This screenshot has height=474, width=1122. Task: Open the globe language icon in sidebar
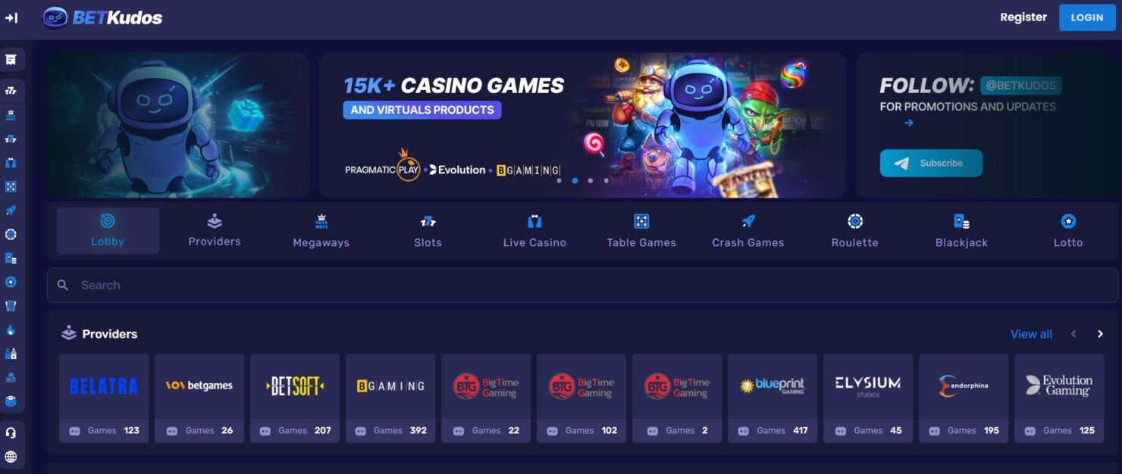[x=11, y=457]
